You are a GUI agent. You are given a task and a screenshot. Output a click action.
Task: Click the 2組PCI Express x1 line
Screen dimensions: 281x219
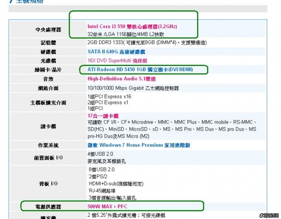click(x=108, y=102)
